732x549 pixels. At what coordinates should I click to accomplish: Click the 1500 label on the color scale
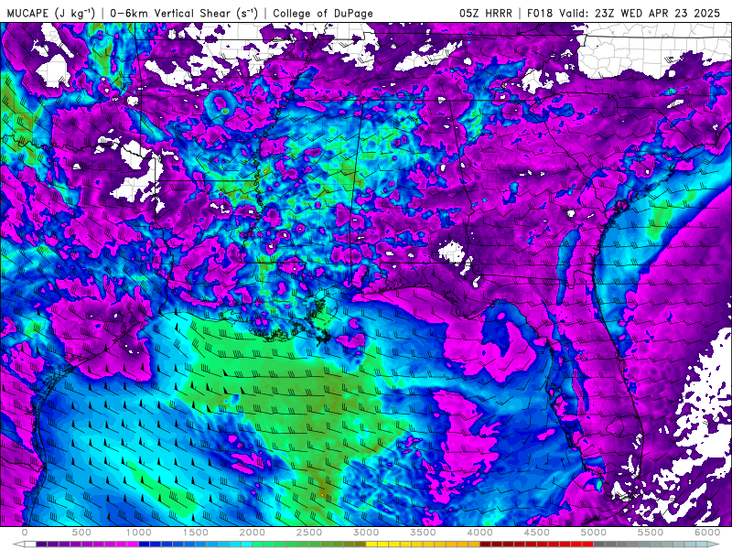(195, 533)
